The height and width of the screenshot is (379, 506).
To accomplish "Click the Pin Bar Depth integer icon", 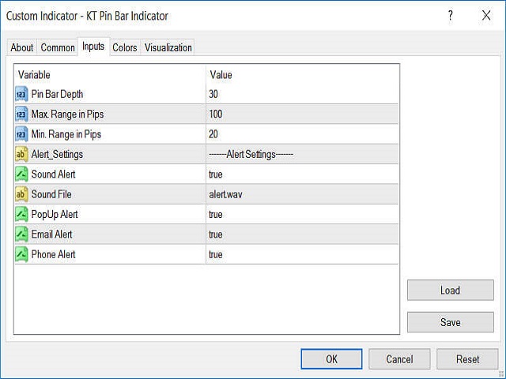I will point(22,94).
